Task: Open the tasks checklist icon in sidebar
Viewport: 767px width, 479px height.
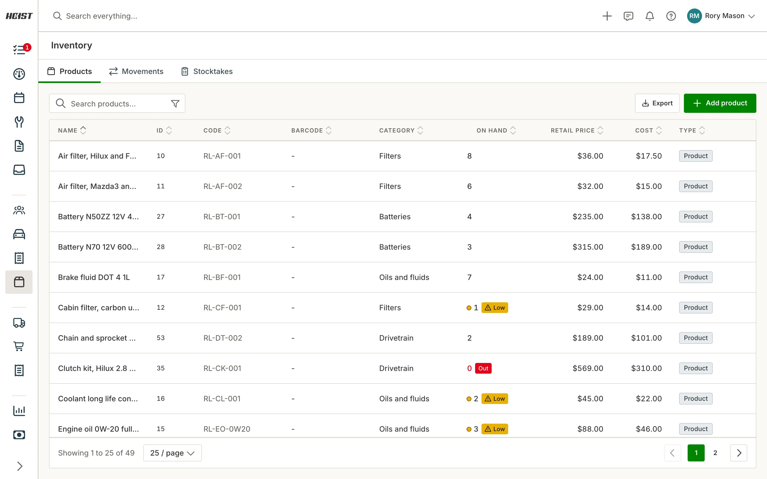Action: click(x=19, y=49)
